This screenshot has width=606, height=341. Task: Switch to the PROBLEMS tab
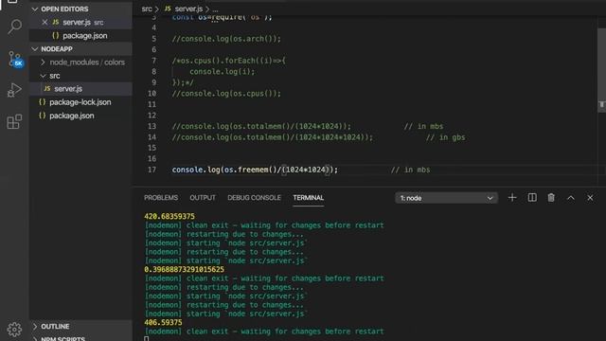(161, 198)
